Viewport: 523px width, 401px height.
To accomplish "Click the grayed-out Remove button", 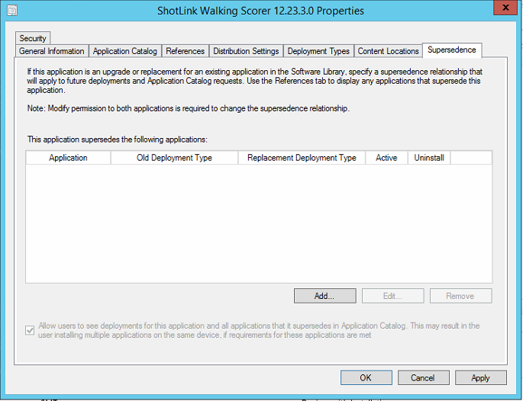I will (x=460, y=296).
